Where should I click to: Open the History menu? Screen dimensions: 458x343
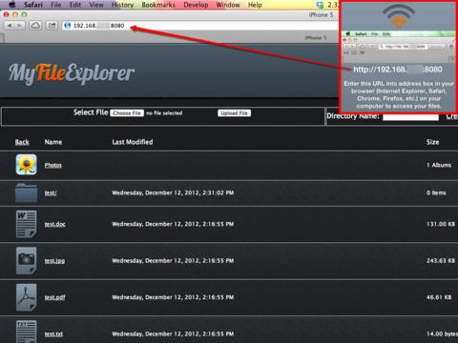coord(122,5)
